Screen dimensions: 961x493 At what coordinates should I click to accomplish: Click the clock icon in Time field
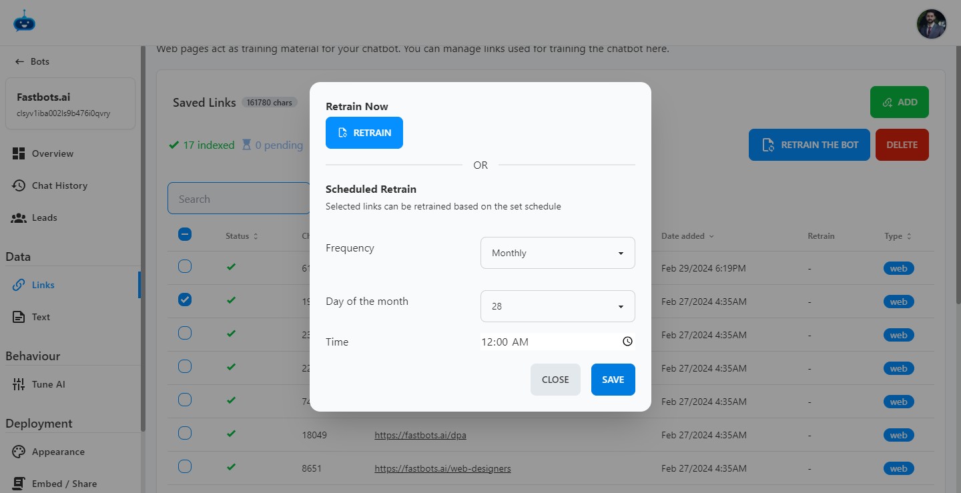point(627,342)
